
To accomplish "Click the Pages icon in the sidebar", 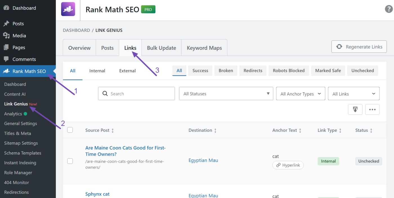I will click(6, 47).
